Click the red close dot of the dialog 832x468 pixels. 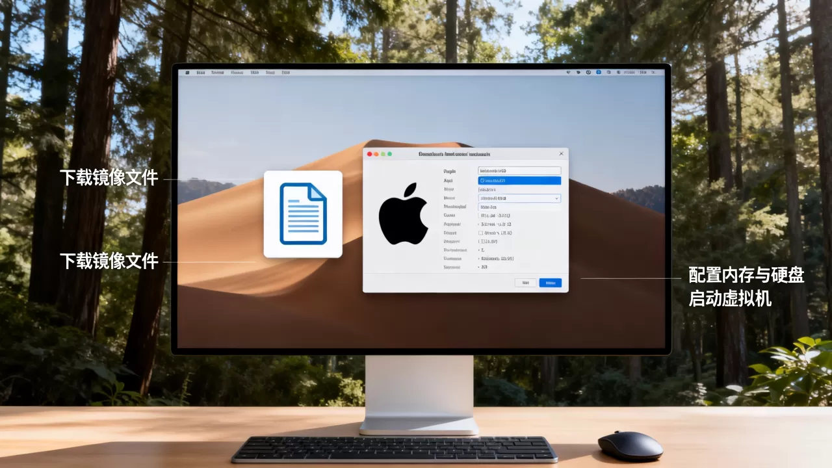point(370,154)
